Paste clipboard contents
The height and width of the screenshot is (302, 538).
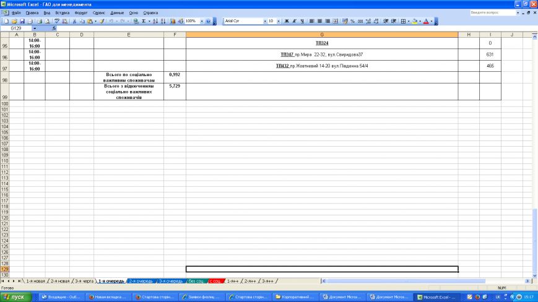[90, 21]
